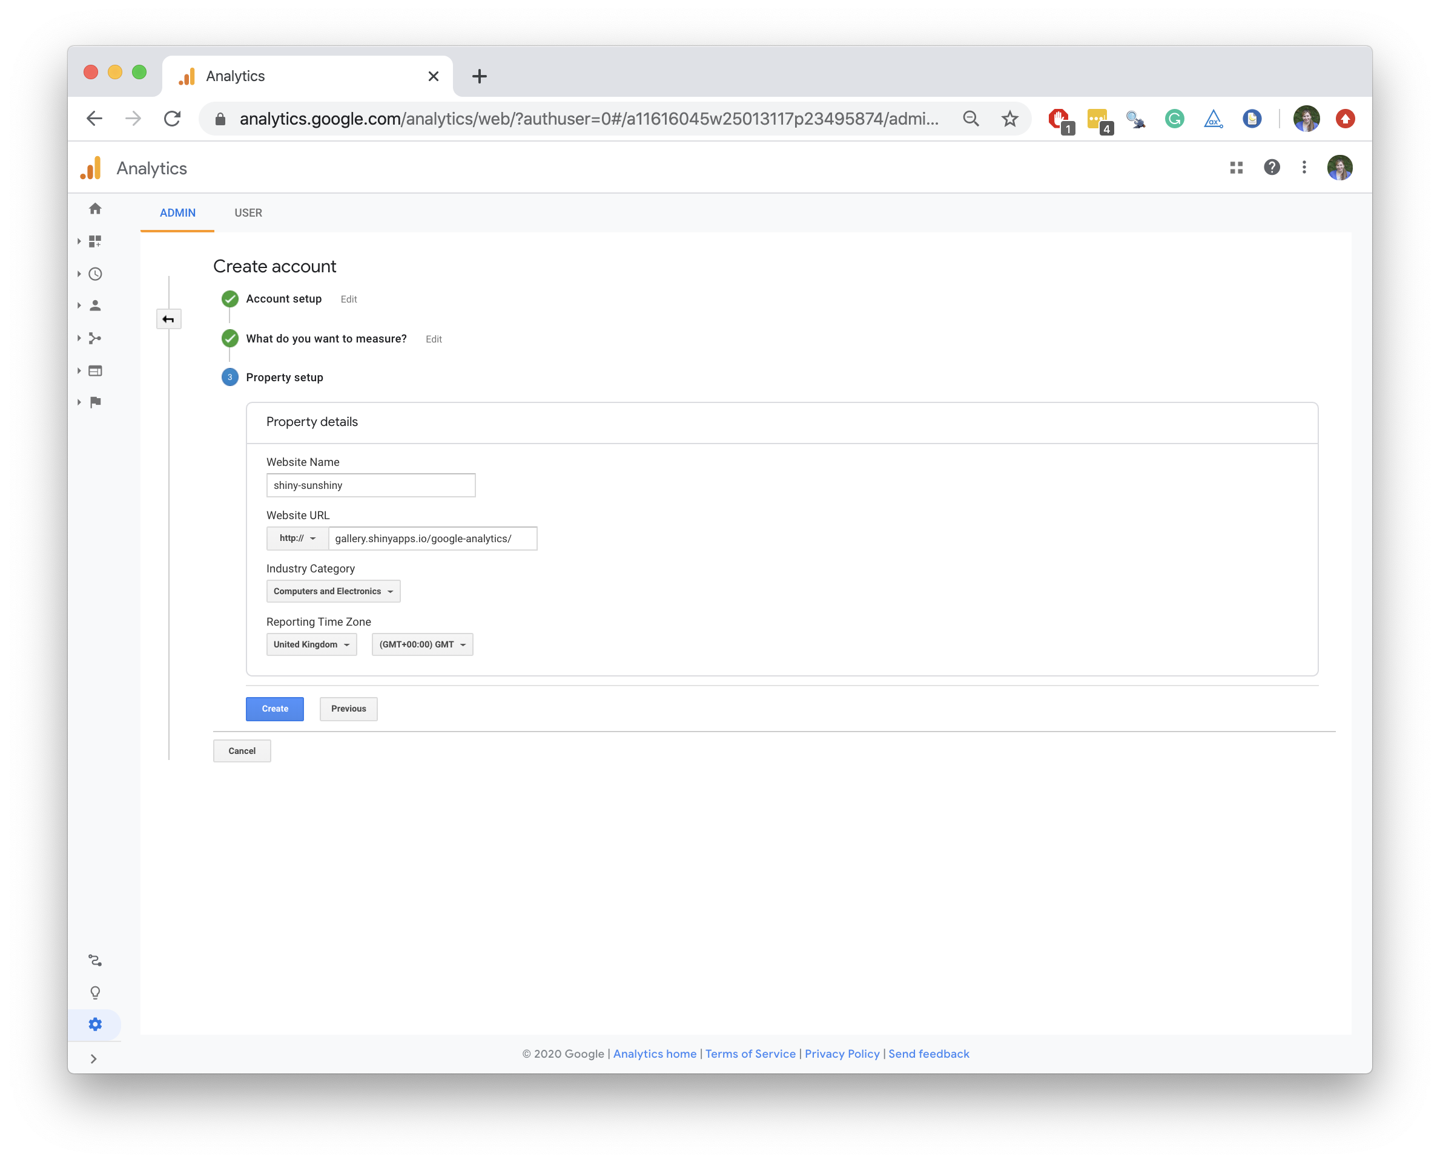Open the Discover lightbulb icon in sidebar

coord(95,993)
